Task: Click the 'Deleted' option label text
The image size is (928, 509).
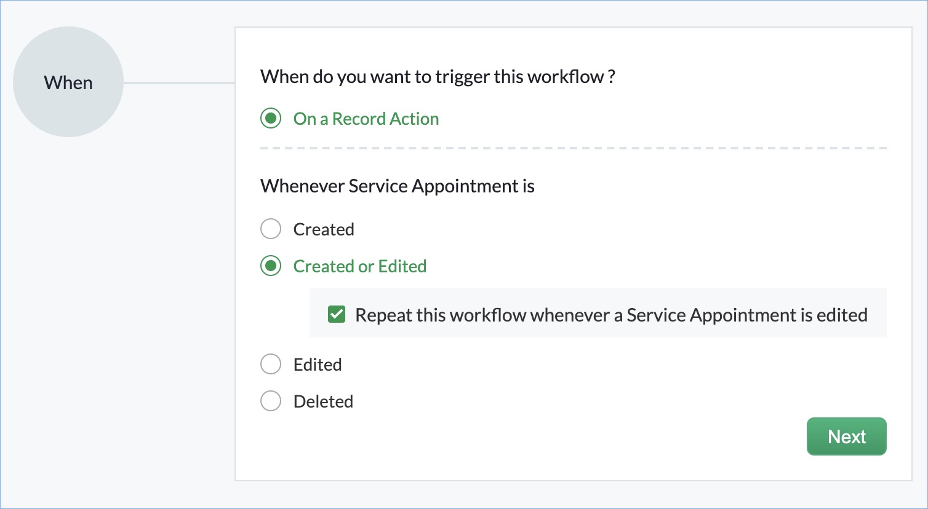Action: click(x=323, y=401)
